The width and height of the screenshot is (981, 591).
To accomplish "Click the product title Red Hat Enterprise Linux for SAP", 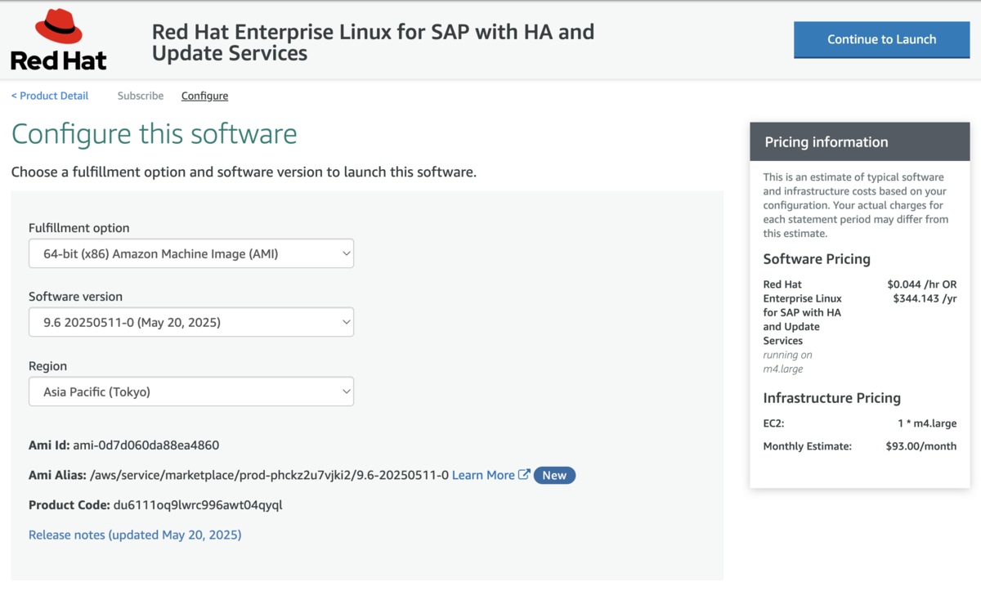I will 373,43.
